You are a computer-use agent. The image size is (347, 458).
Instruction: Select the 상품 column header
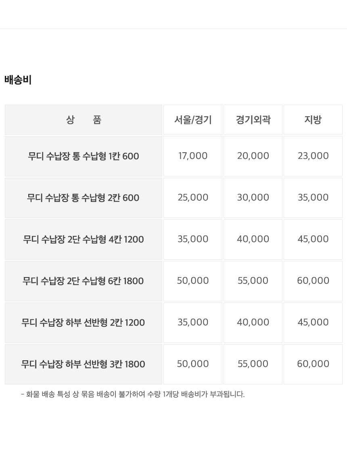[x=84, y=120]
